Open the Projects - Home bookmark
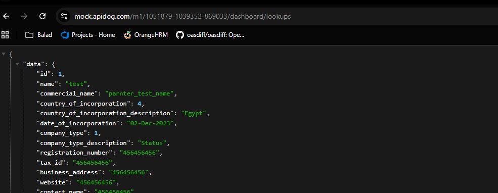Image resolution: width=498 pixels, height=193 pixels. coord(87,35)
